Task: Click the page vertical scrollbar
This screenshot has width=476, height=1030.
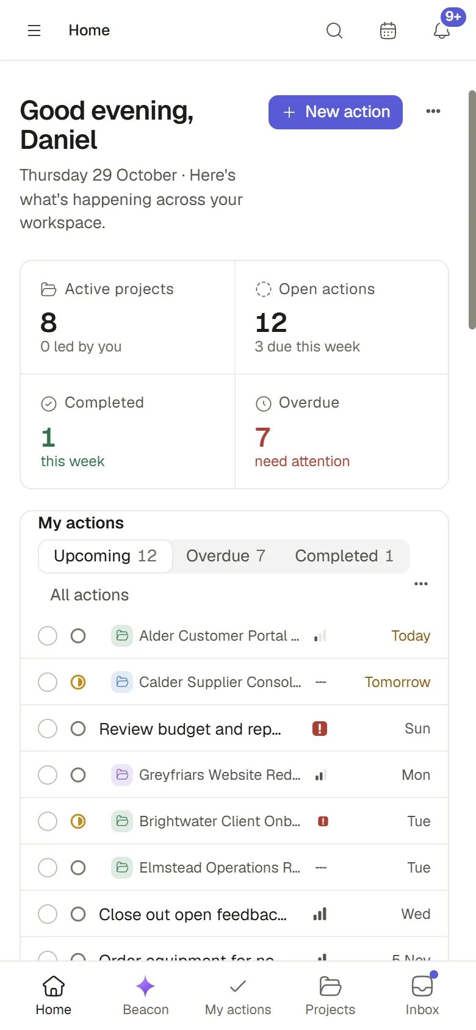Action: (472, 210)
